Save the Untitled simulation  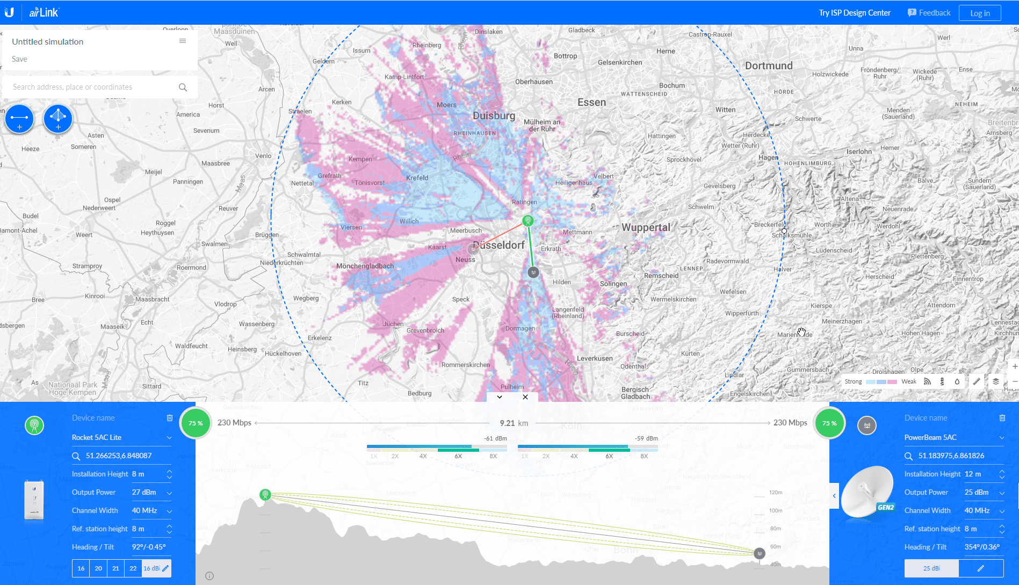pyautogui.click(x=19, y=59)
